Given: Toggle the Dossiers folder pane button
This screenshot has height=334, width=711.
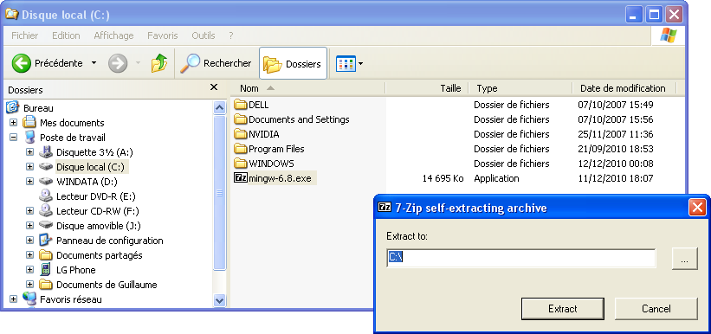Looking at the screenshot, I should [x=293, y=64].
